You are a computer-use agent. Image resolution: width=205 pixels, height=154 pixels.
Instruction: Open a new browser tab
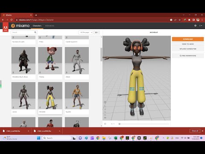click(36, 15)
